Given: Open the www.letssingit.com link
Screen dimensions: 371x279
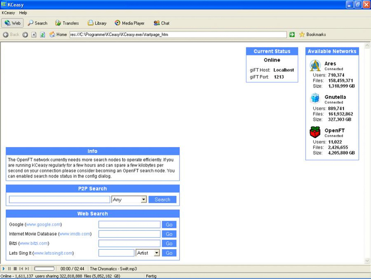Looking at the screenshot, I should click(53, 253).
